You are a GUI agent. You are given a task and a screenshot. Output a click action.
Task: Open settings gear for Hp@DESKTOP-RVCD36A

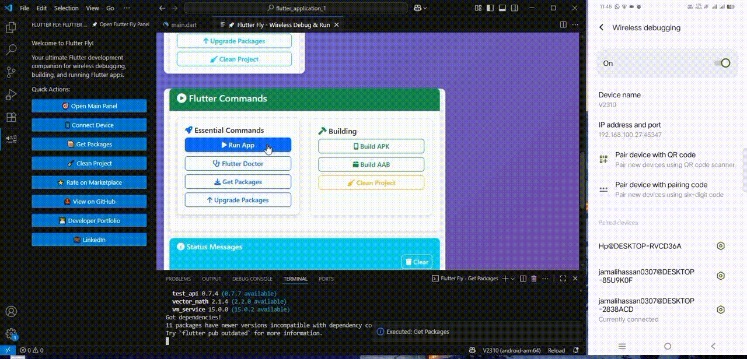[721, 246]
